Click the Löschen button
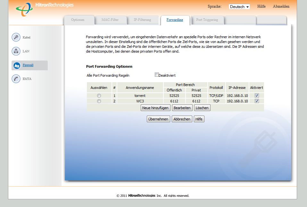The image size is (307, 207). point(202,108)
